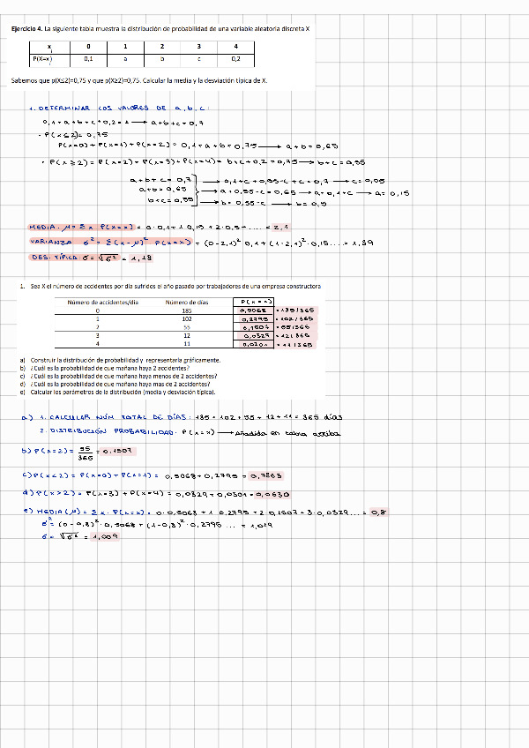Click the "c" cell in the P(X=x) row
529x748 pixels.
pyautogui.click(x=199, y=59)
